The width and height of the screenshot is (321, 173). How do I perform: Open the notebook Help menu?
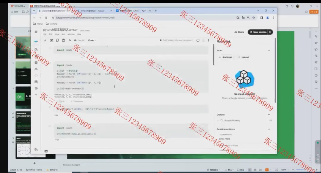79,34
